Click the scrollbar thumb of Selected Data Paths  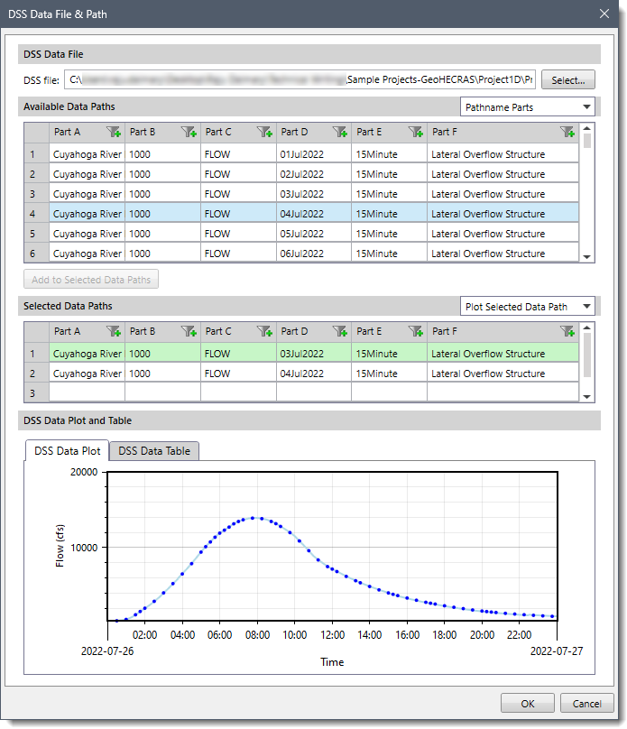[587, 355]
